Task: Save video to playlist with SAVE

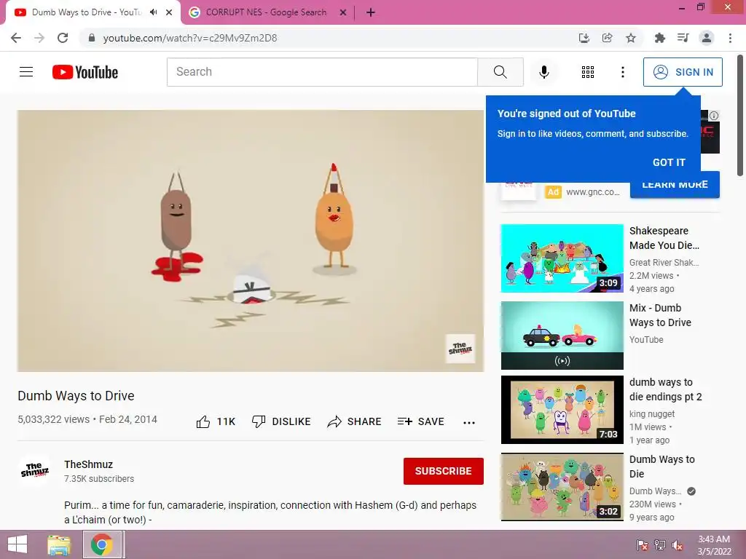Action: click(420, 421)
